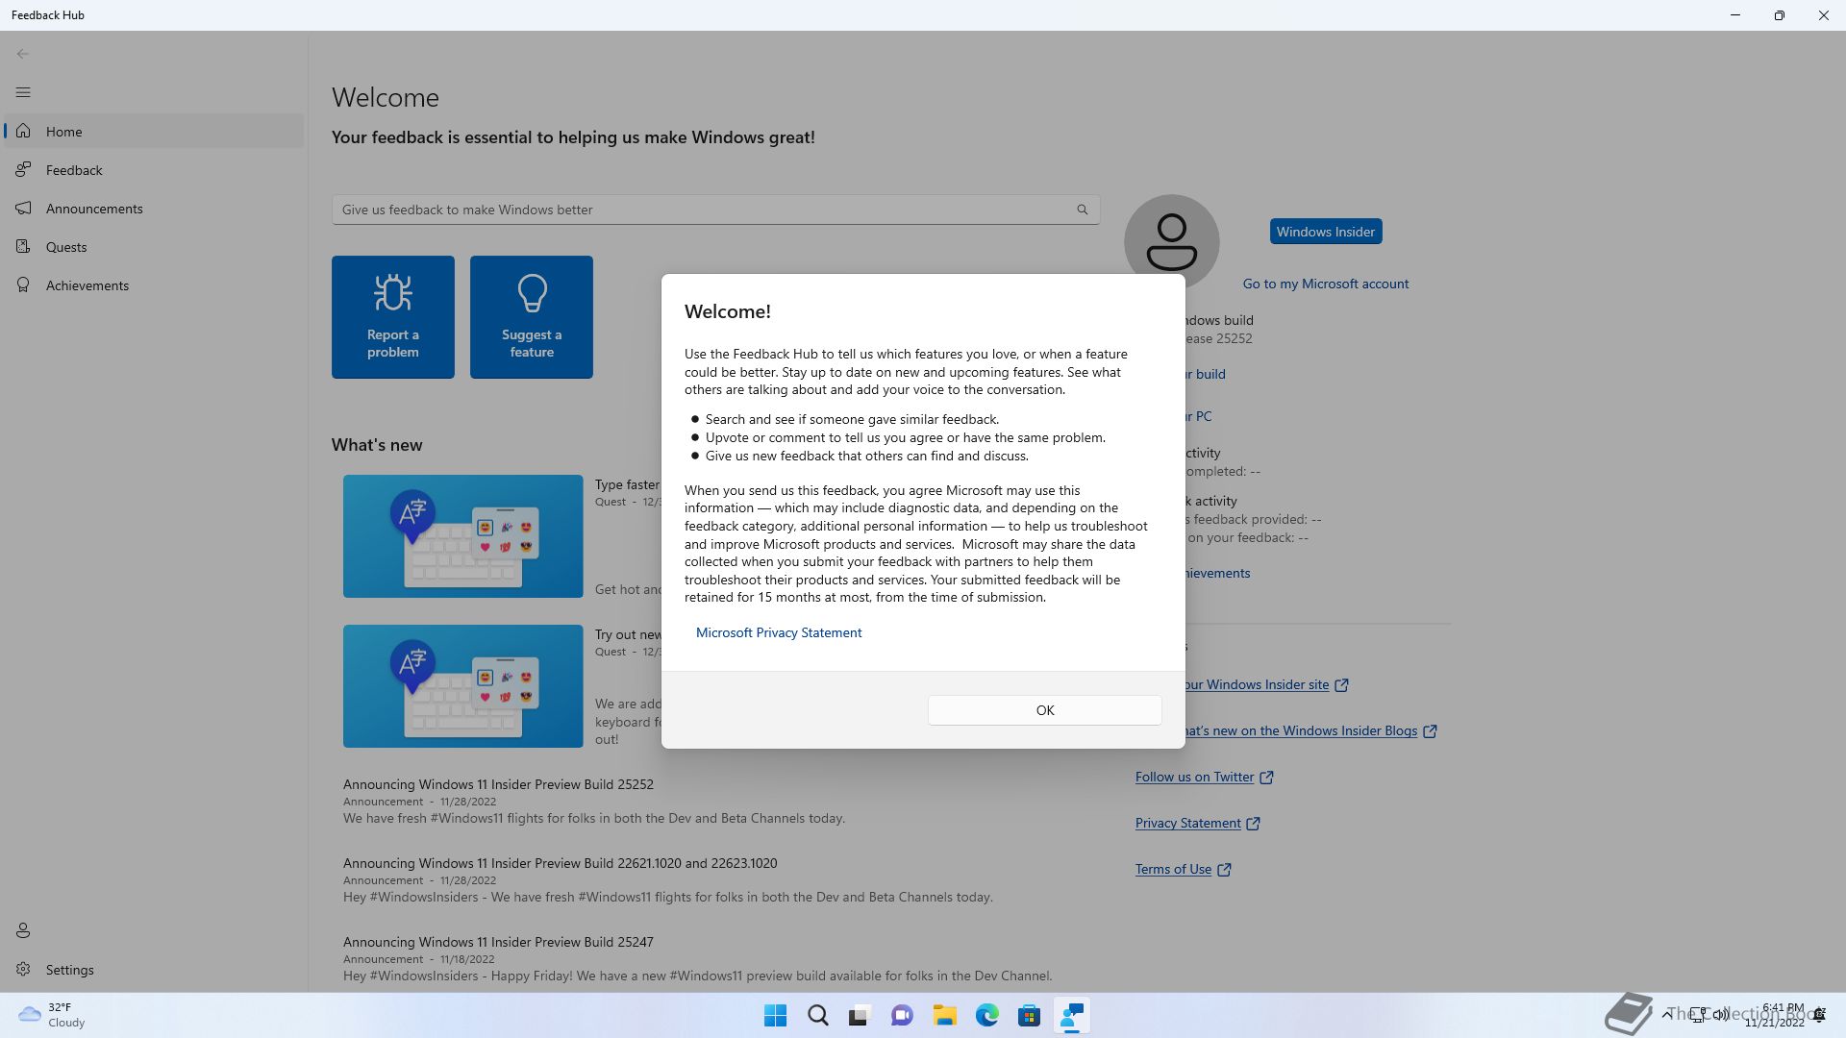Click external-link icon beside Terms of Use
1846x1038 pixels.
coord(1224,870)
